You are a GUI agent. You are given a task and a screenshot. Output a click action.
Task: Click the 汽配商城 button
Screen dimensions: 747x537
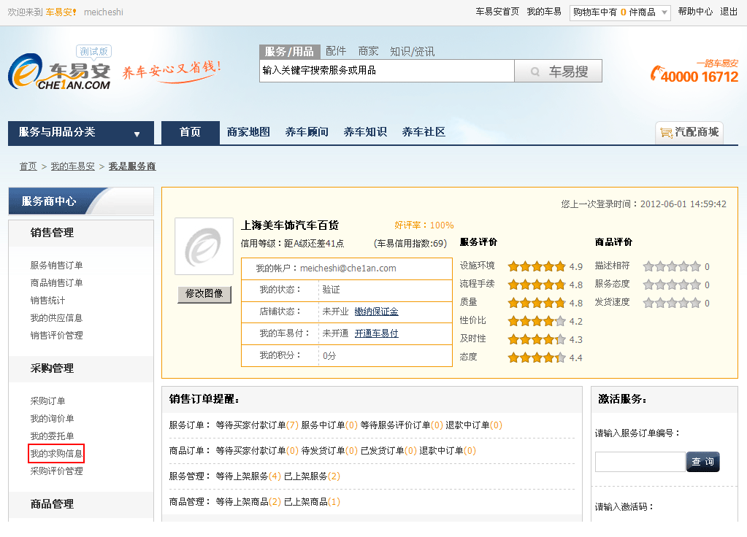coord(689,132)
